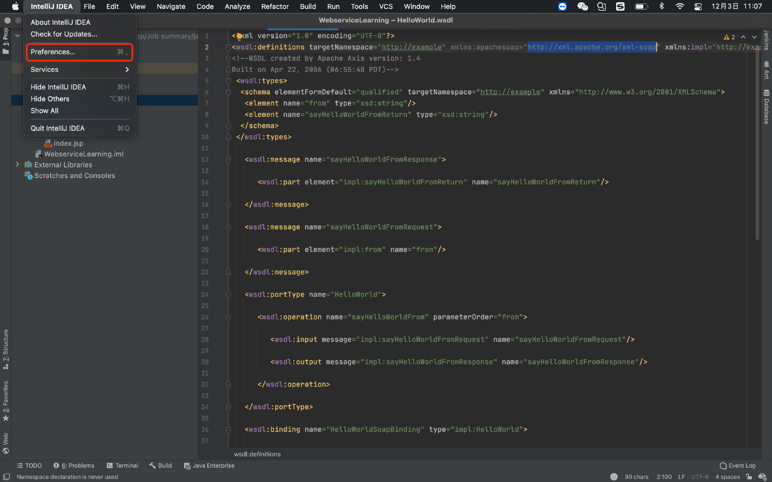772x482 pixels.
Task: Open the Event Log
Action: (738, 465)
